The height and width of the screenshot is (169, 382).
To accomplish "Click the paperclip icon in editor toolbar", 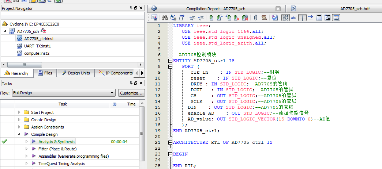I will click(255, 17).
